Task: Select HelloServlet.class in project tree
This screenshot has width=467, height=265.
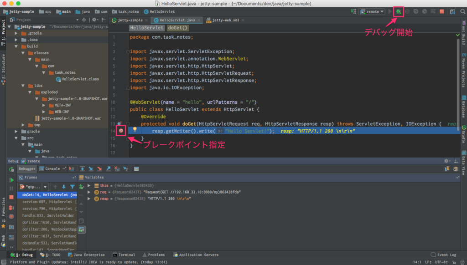Action: pyautogui.click(x=78, y=79)
